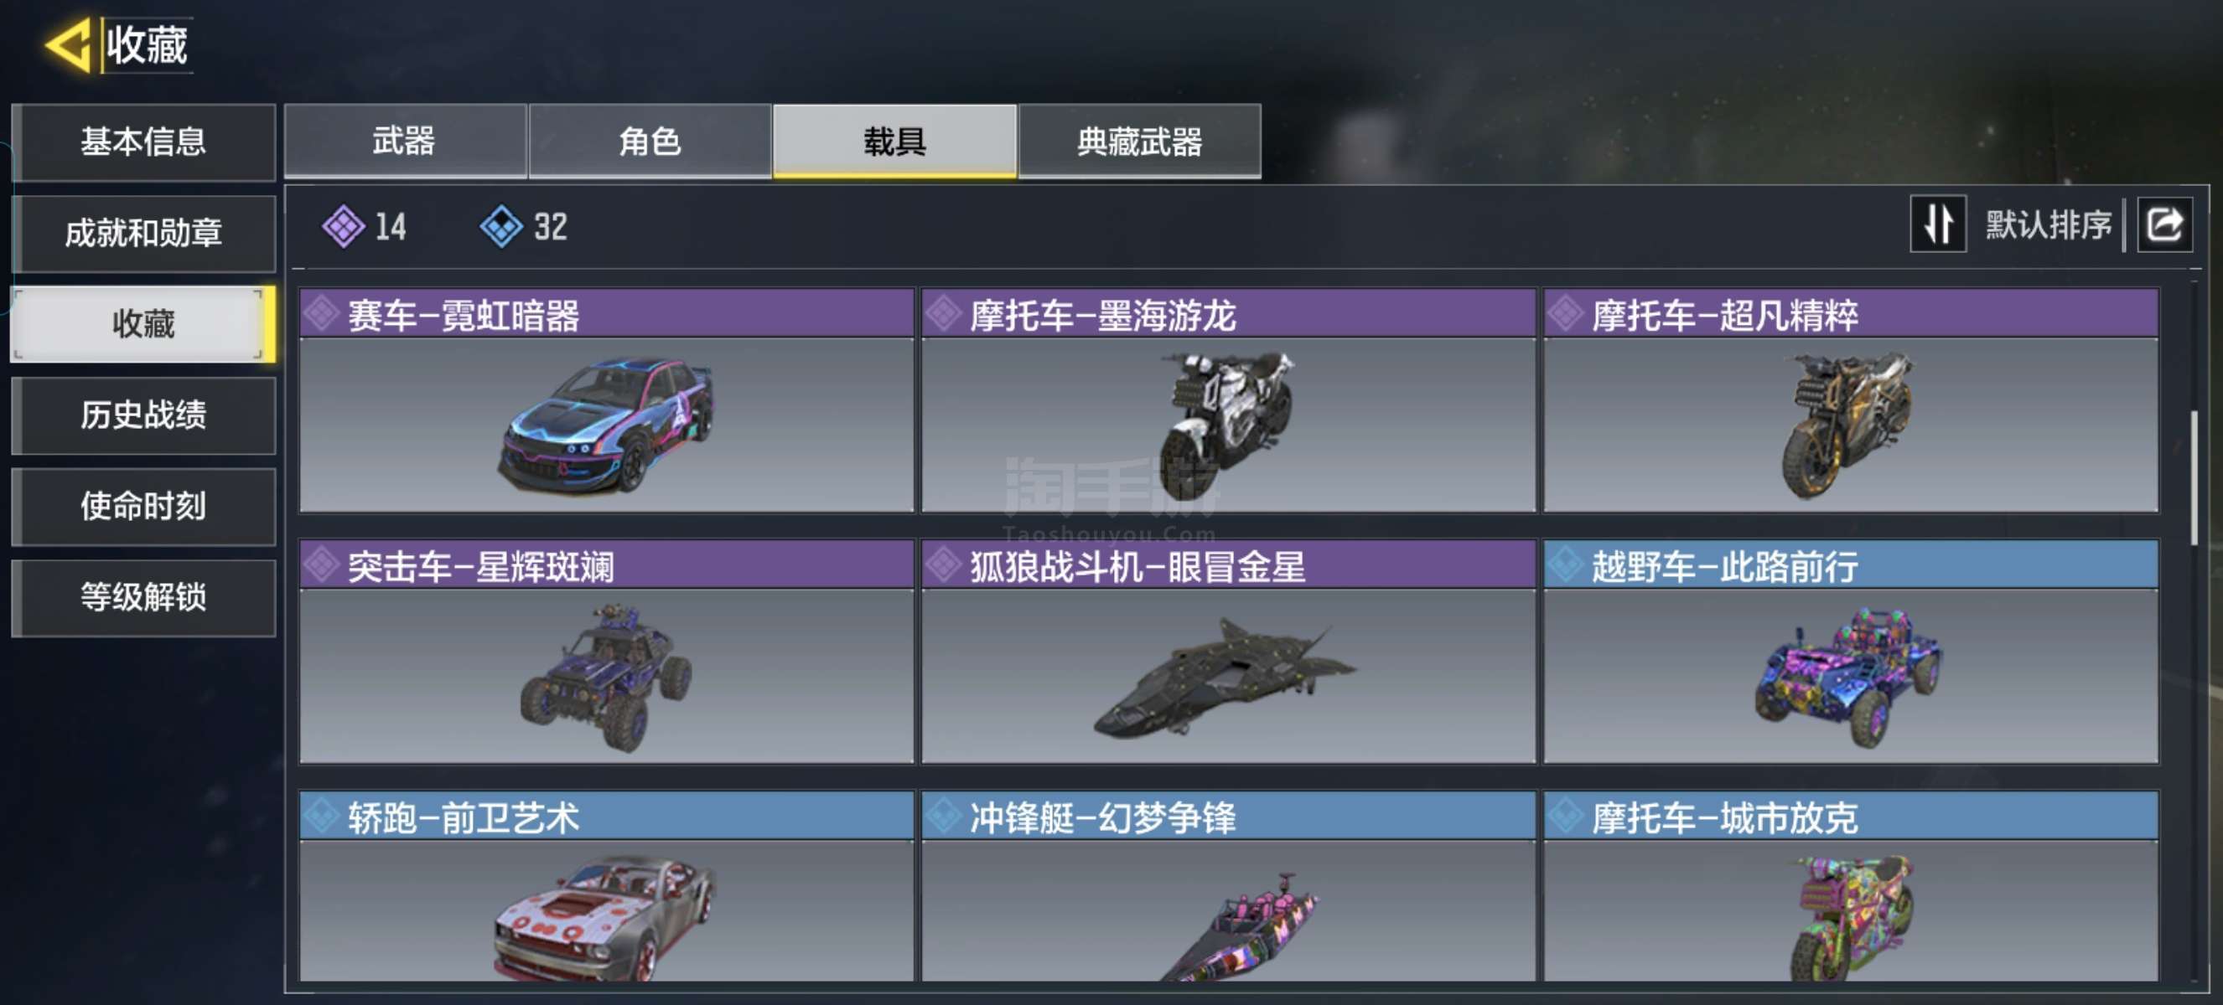
Task: Open the 典藏武器 tab
Action: [x=1139, y=142]
